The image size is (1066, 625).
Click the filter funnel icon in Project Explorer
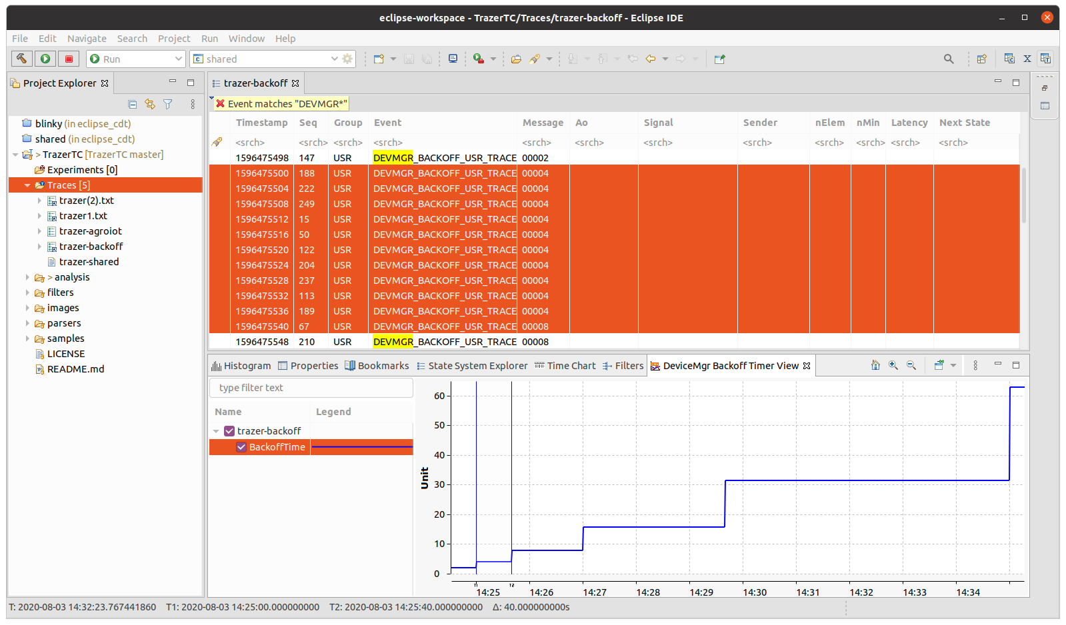[168, 104]
